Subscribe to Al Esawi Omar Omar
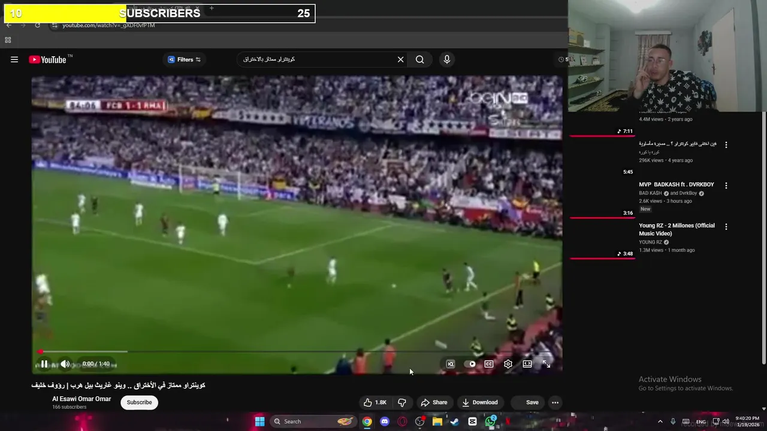 [x=139, y=402]
